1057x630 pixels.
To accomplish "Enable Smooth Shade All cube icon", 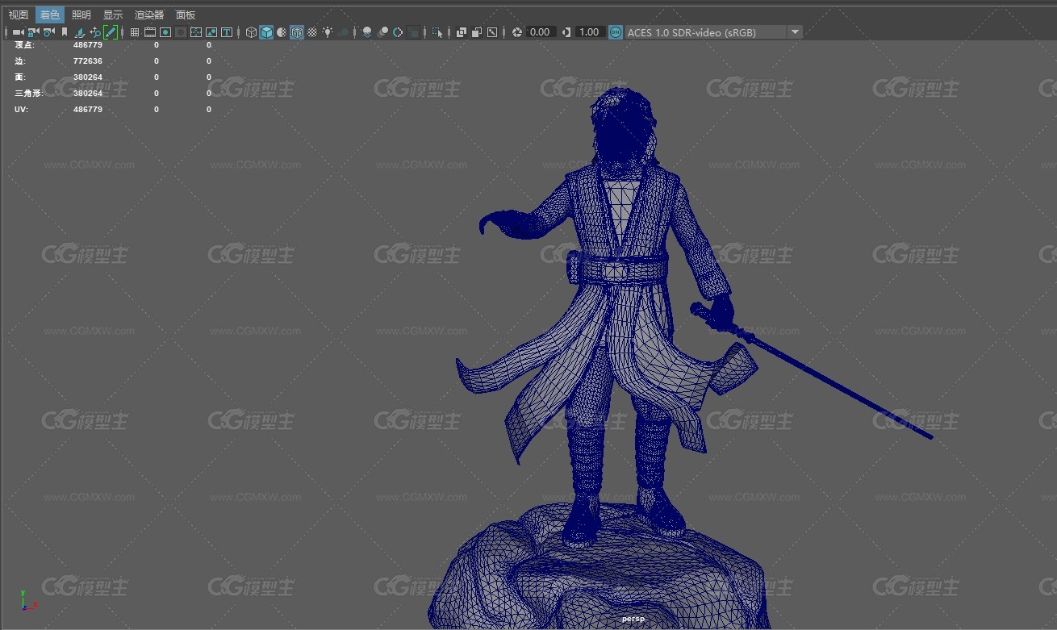I will tap(266, 32).
